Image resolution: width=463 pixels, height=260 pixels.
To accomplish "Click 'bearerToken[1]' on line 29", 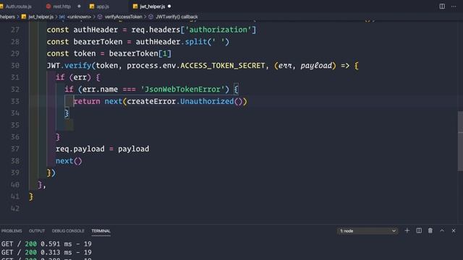I will (140, 53).
